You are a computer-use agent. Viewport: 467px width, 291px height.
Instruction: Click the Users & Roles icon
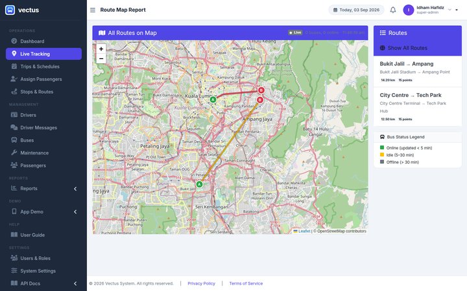(14, 258)
